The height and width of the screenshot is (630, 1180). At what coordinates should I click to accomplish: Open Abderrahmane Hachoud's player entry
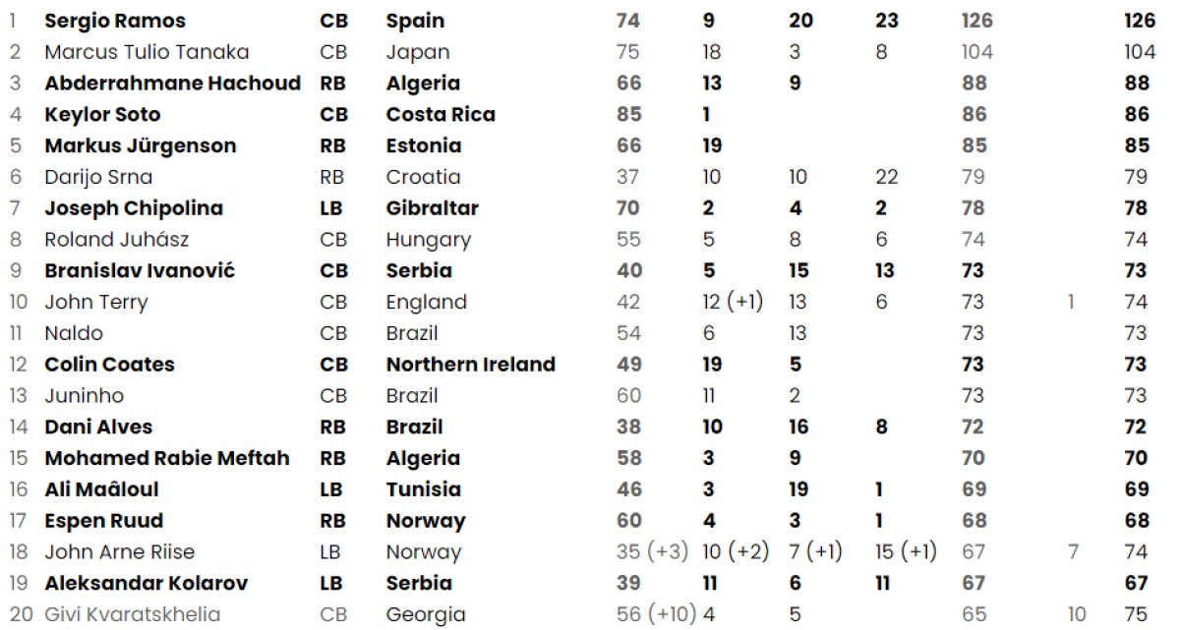click(x=172, y=84)
